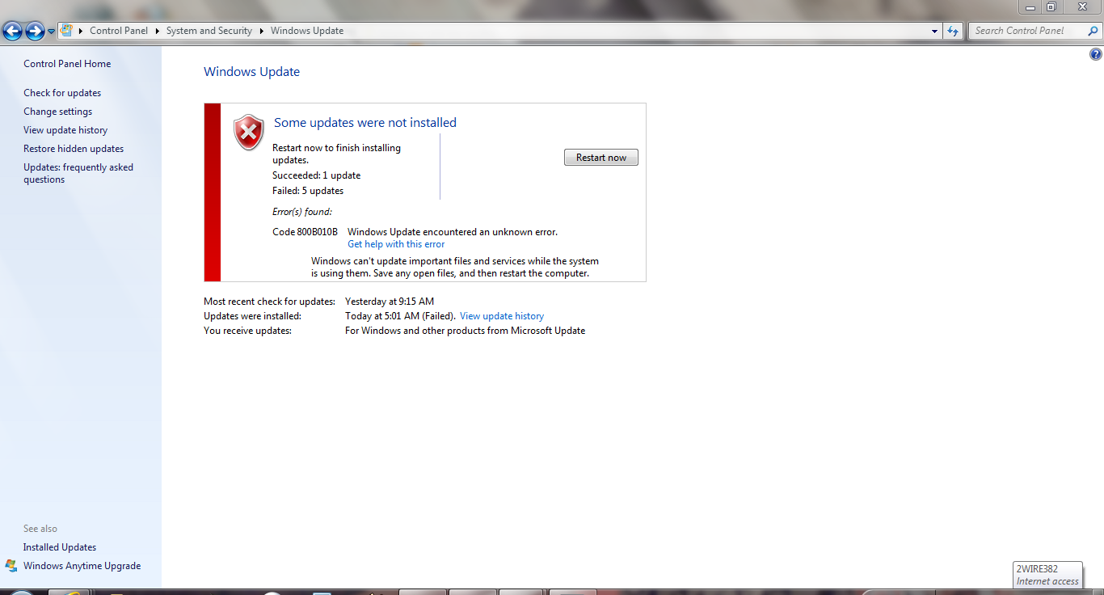Image resolution: width=1104 pixels, height=595 pixels.
Task: Expand the arrow before System and Security
Action: tap(157, 31)
